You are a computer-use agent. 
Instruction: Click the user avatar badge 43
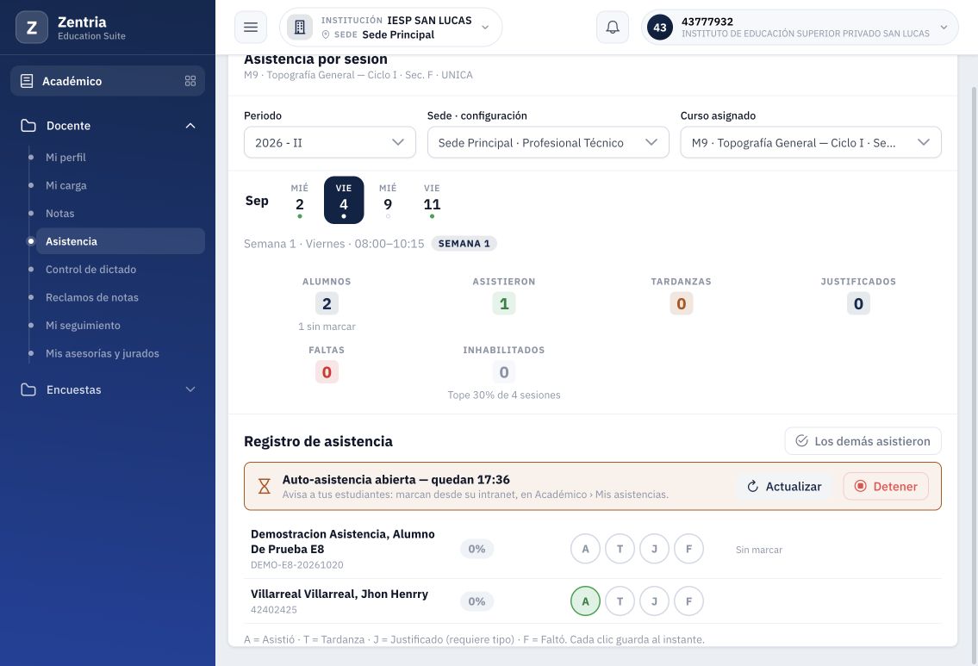(x=660, y=28)
